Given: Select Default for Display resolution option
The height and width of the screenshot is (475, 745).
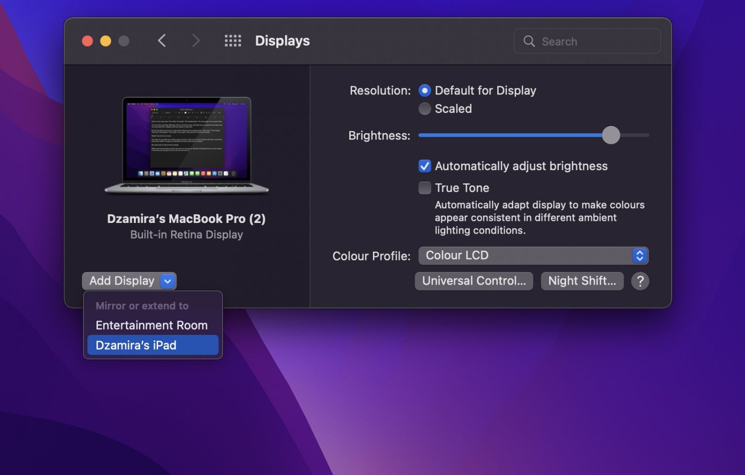Looking at the screenshot, I should tap(424, 90).
